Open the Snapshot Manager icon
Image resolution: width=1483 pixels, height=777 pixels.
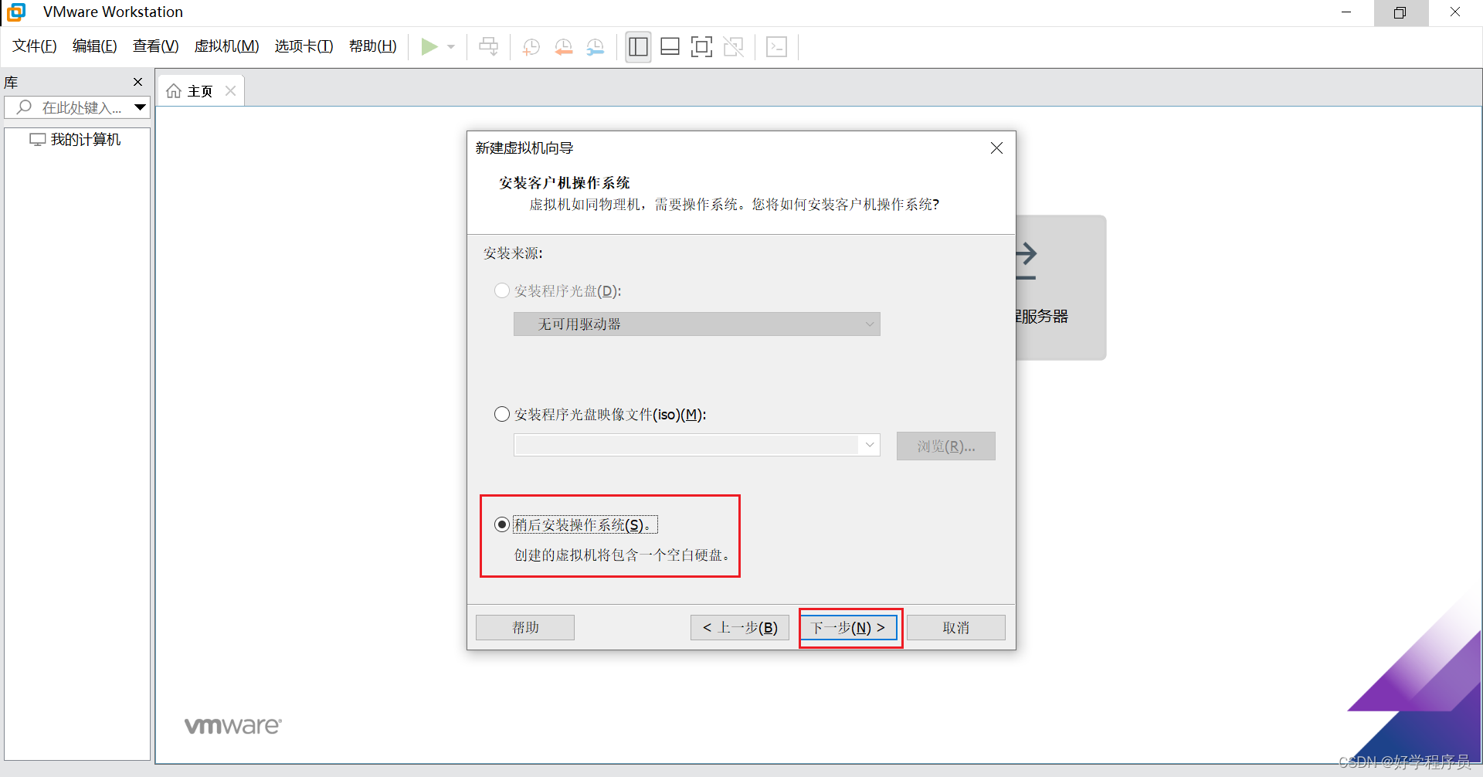pos(596,47)
